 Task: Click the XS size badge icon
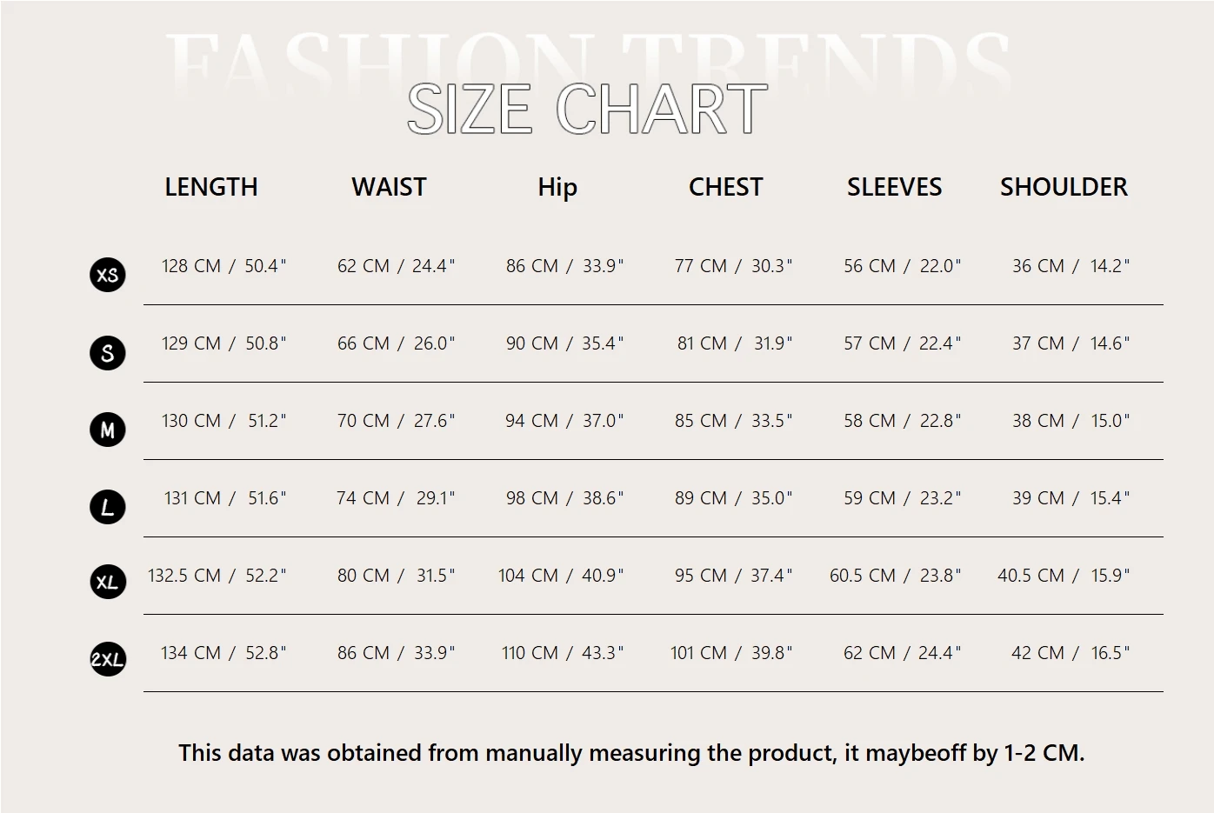(108, 275)
